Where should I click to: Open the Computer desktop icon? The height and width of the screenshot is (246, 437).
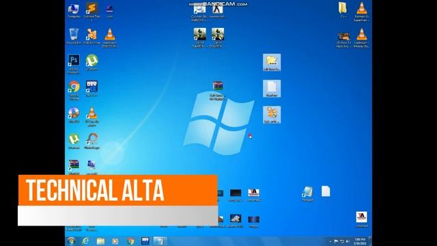coord(74,11)
